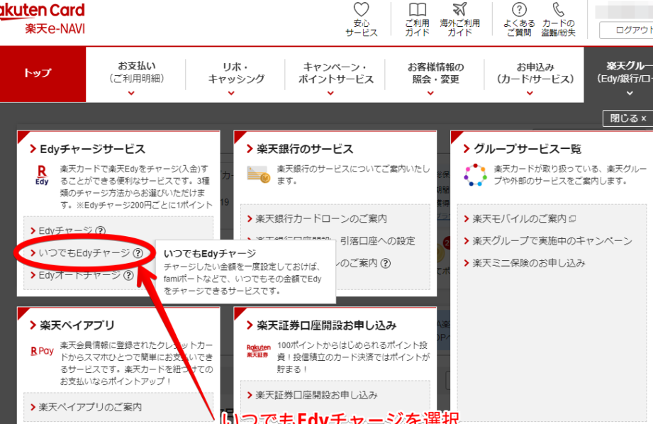Click the R Edy logo icon

pos(42,175)
